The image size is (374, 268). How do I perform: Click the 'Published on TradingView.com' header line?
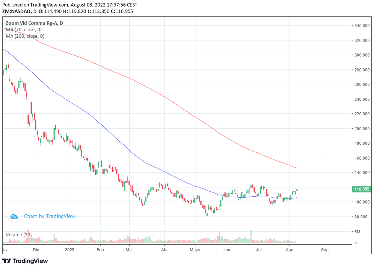click(70, 5)
